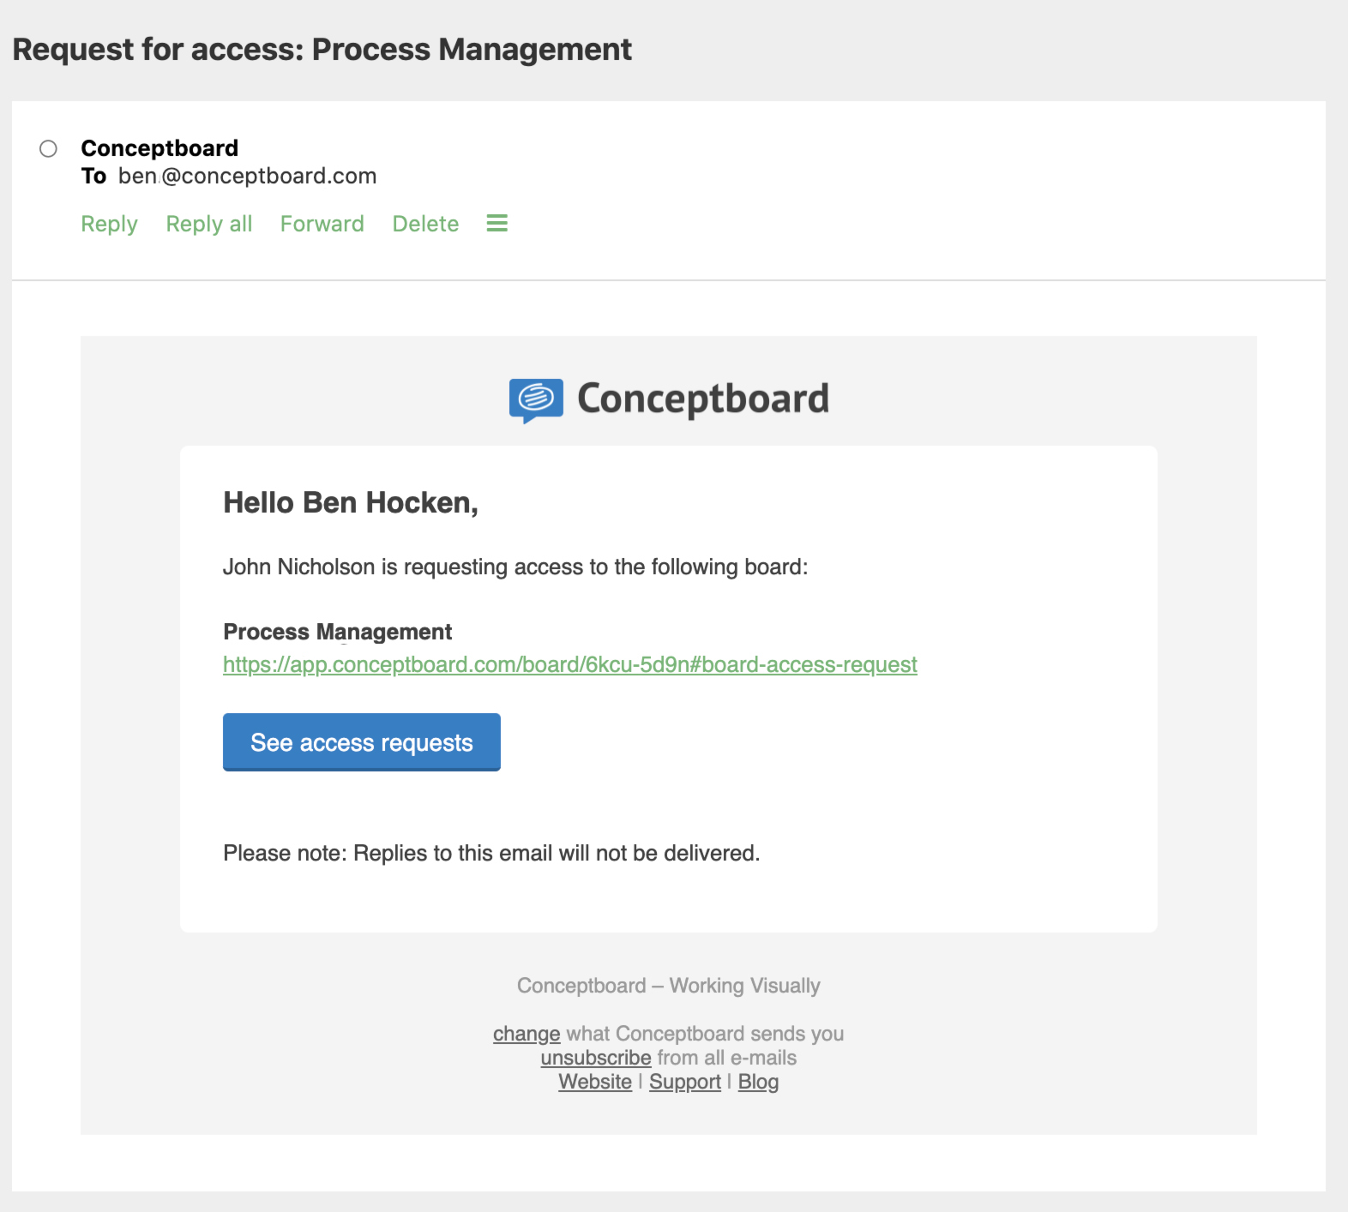Click Reply all
1348x1212 pixels.
pos(209,224)
